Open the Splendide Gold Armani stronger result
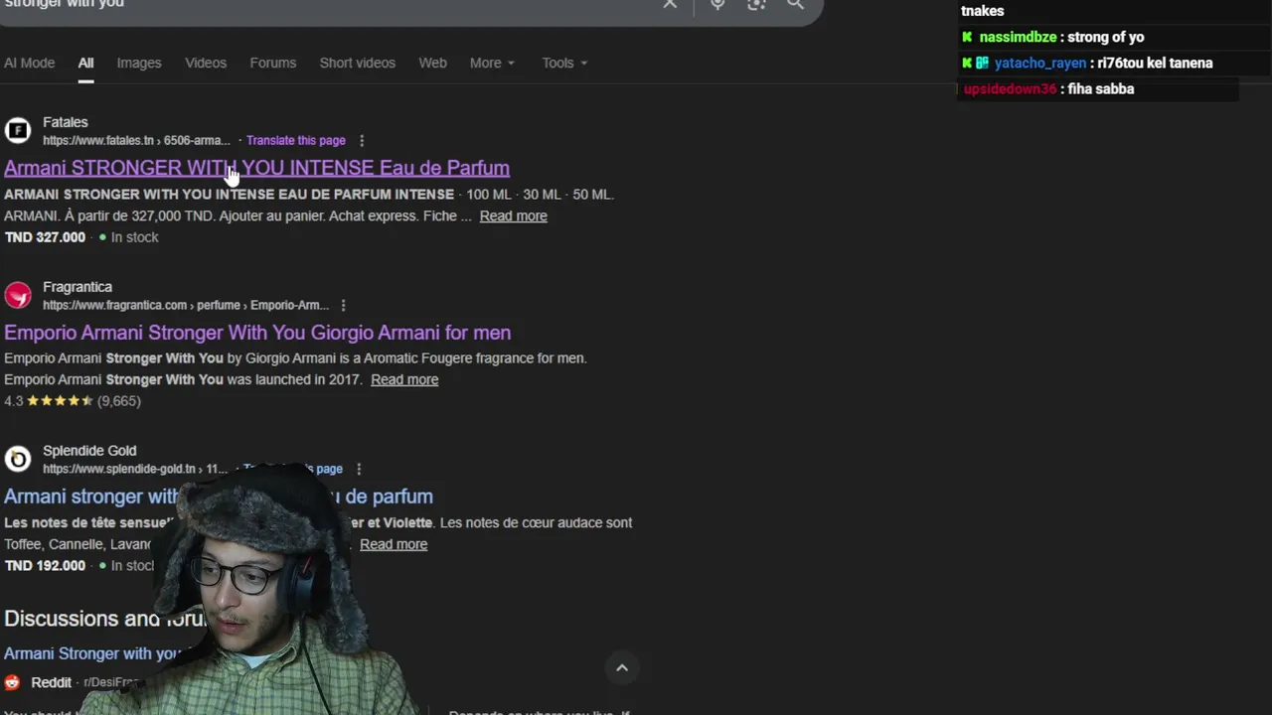The height and width of the screenshot is (715, 1272). pos(219,497)
